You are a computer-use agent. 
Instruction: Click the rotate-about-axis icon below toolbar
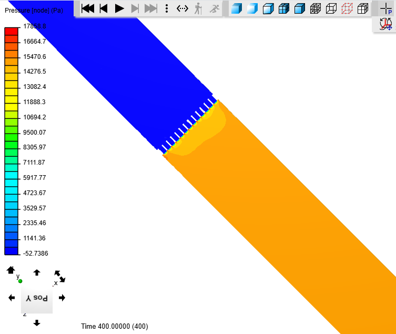pos(386,24)
